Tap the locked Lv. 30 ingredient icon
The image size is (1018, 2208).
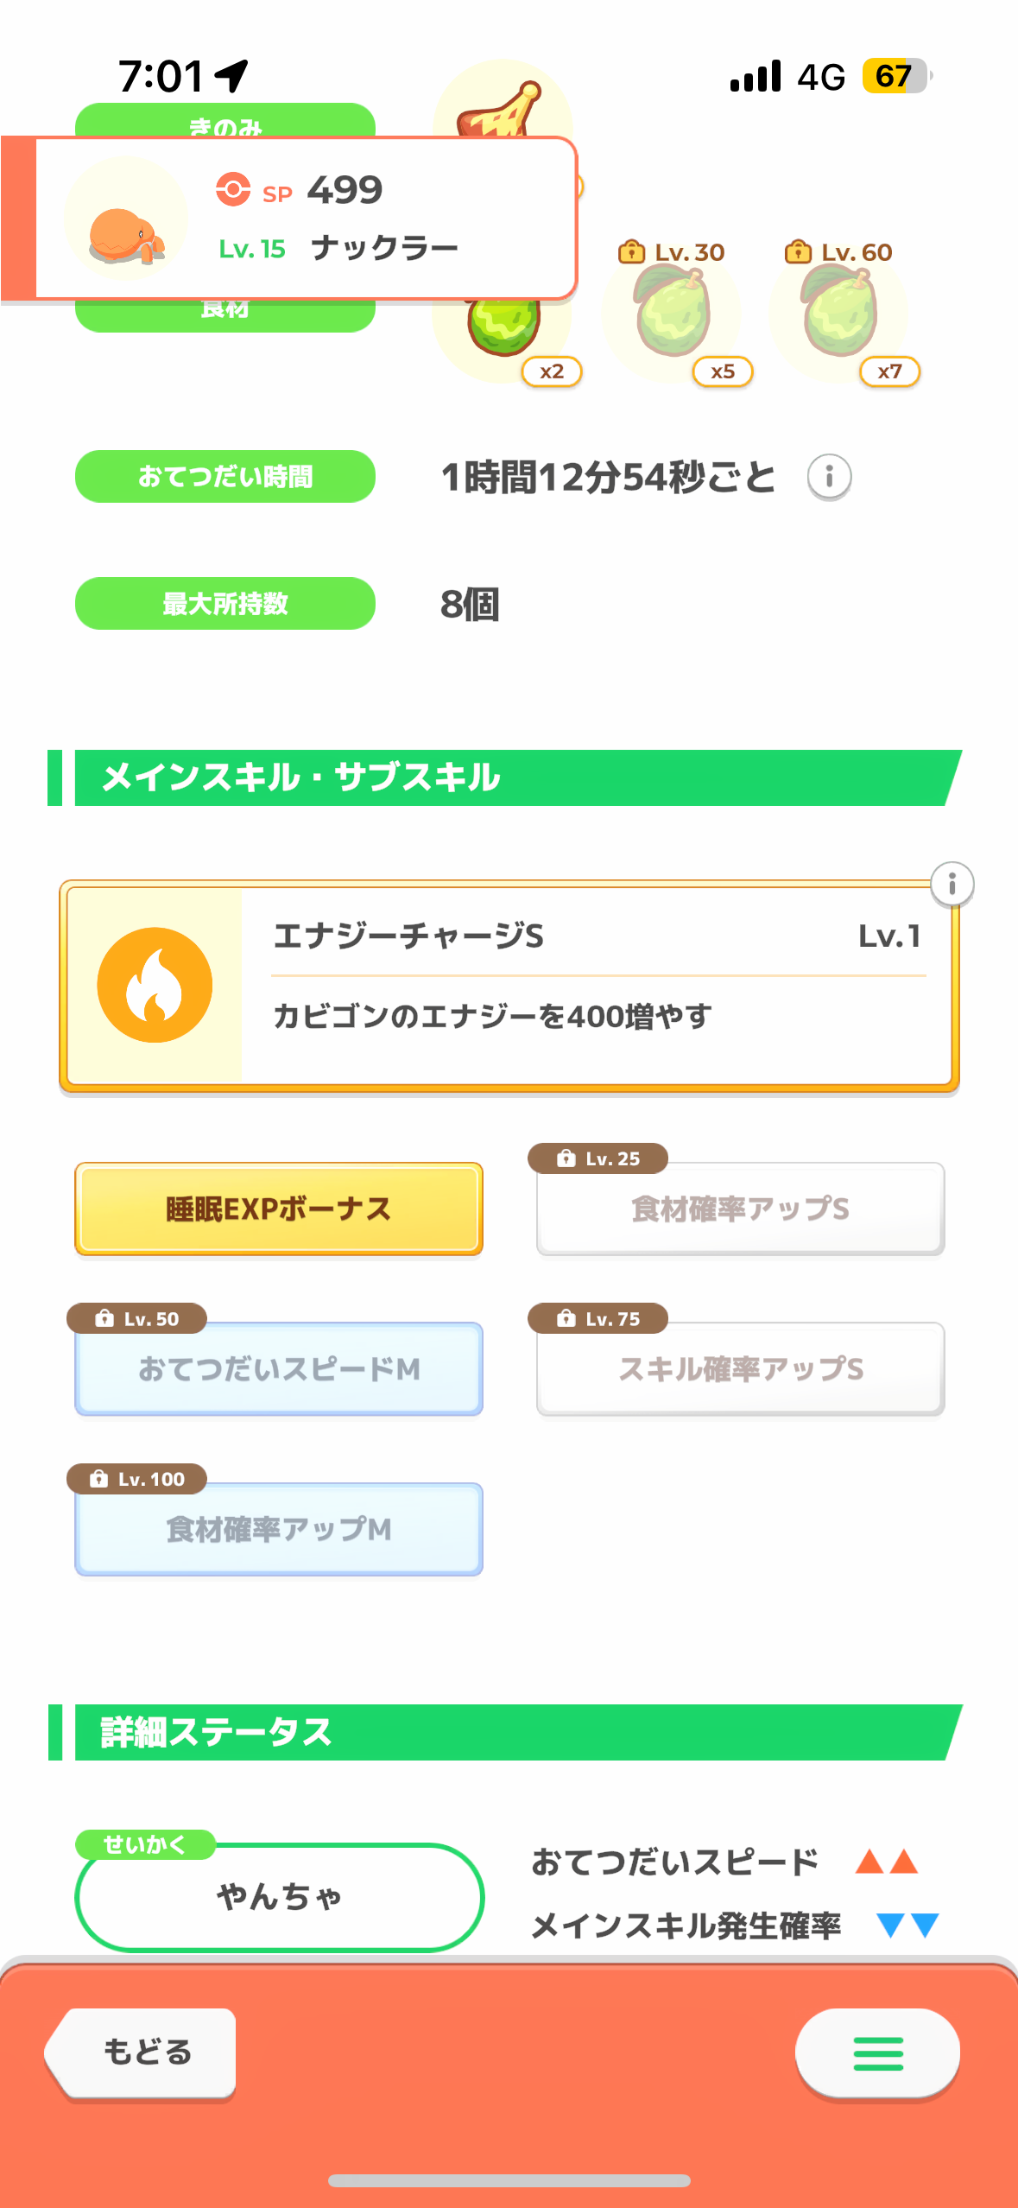pos(673,313)
